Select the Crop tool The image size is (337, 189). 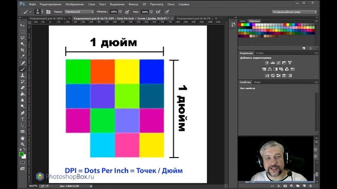pyautogui.click(x=22, y=50)
